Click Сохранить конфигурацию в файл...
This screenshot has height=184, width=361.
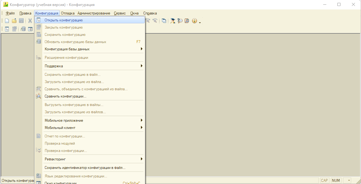tap(90, 75)
